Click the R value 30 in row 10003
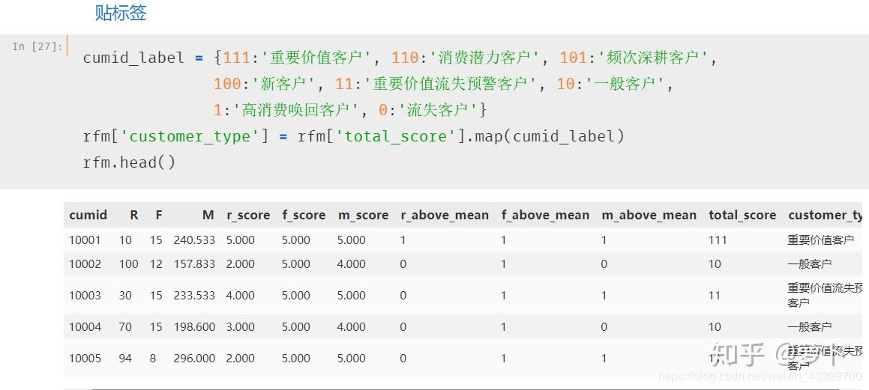Image resolution: width=869 pixels, height=390 pixels. (125, 296)
